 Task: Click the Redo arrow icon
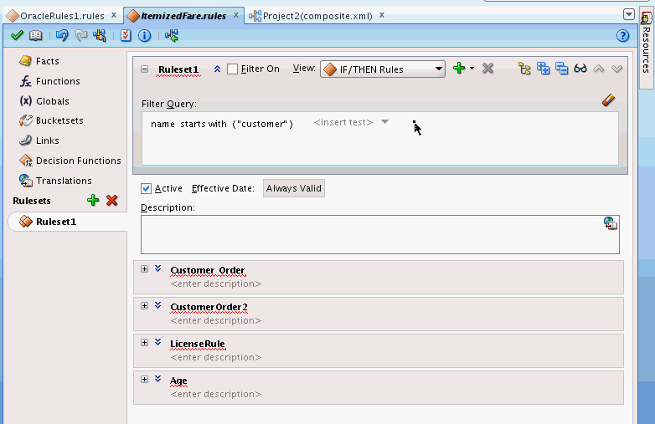tap(81, 36)
